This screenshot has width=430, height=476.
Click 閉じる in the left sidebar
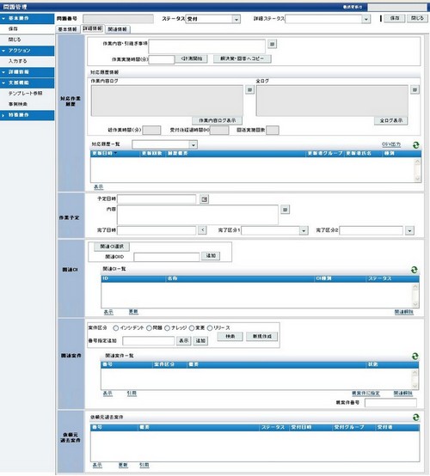pos(15,40)
